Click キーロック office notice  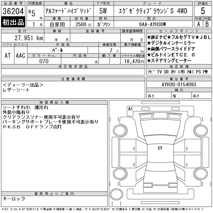pos(14,199)
